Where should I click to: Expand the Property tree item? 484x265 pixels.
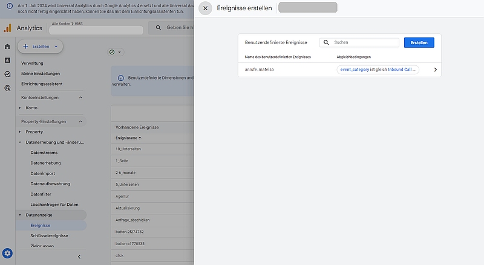click(20, 132)
